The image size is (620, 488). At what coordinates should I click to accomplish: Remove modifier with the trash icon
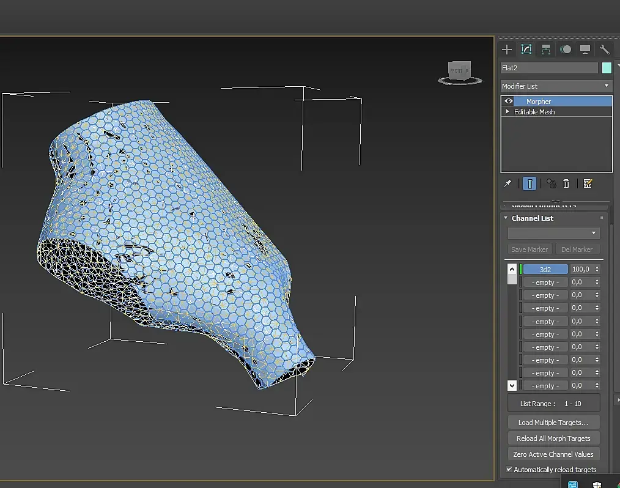click(567, 183)
